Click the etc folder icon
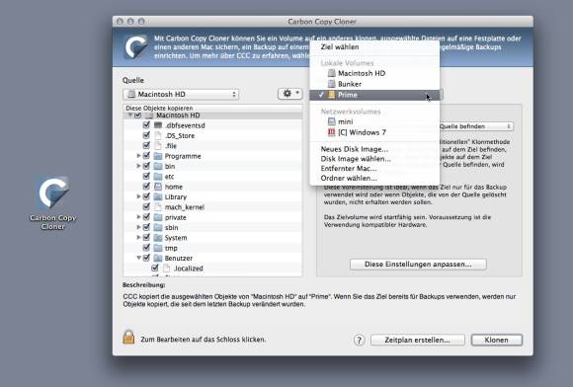The width and height of the screenshot is (573, 387). tap(158, 177)
